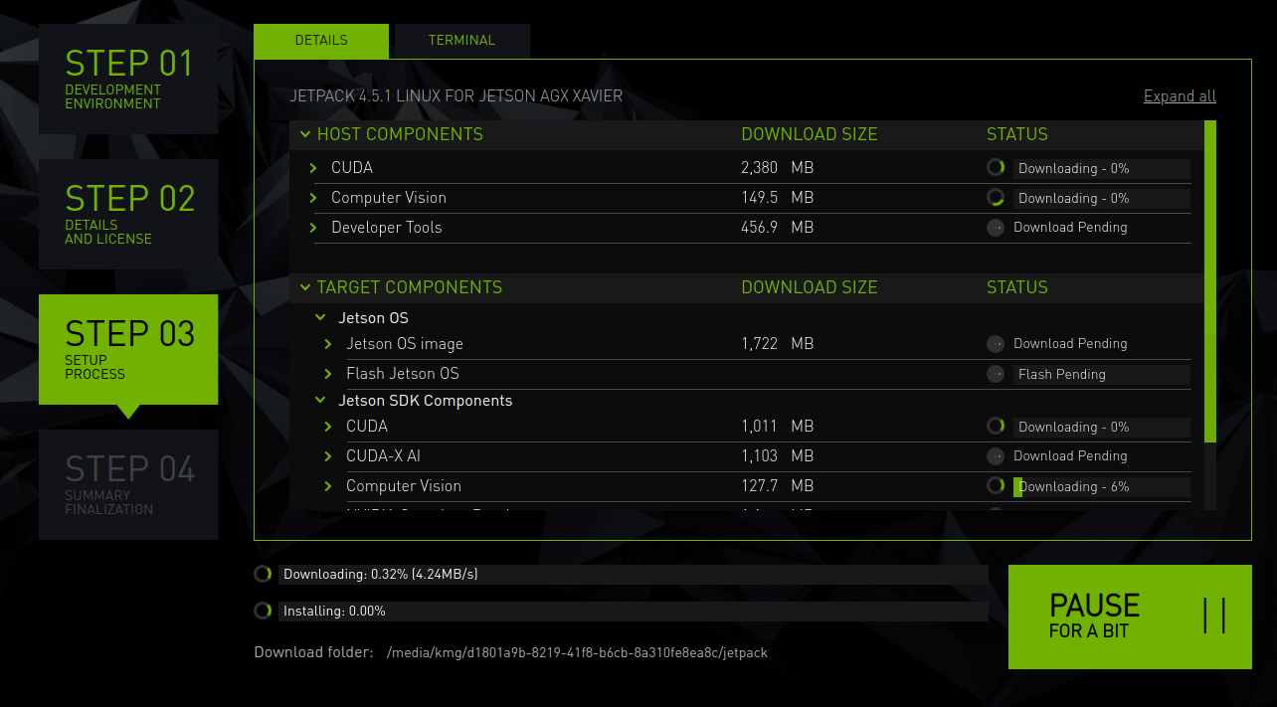Collapse the Jetson OS group

point(320,318)
